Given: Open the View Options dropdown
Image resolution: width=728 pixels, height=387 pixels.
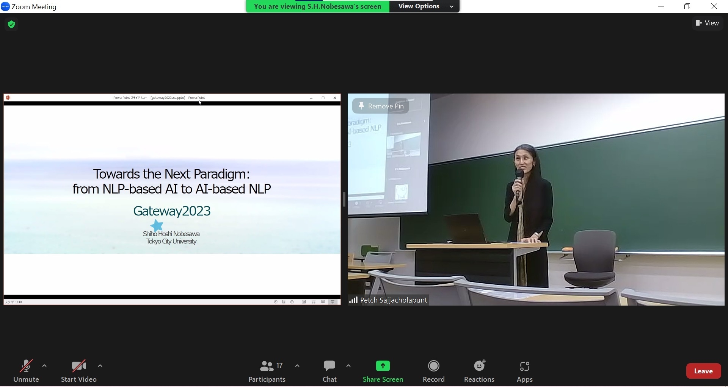Looking at the screenshot, I should coord(425,6).
